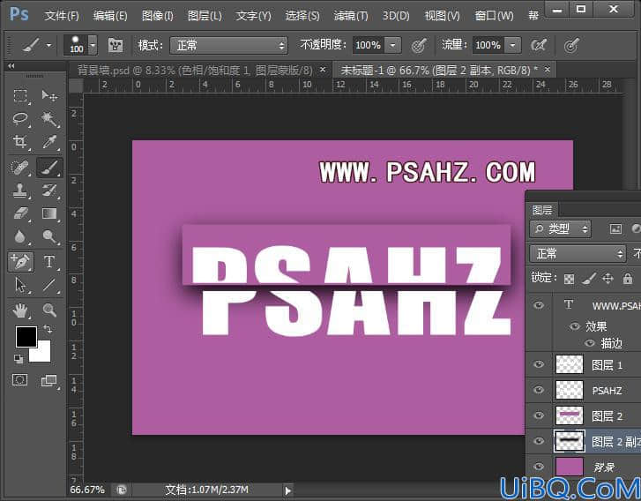Screen dimensions: 641x501
Task: Select the Hand tool
Action: click(20, 310)
